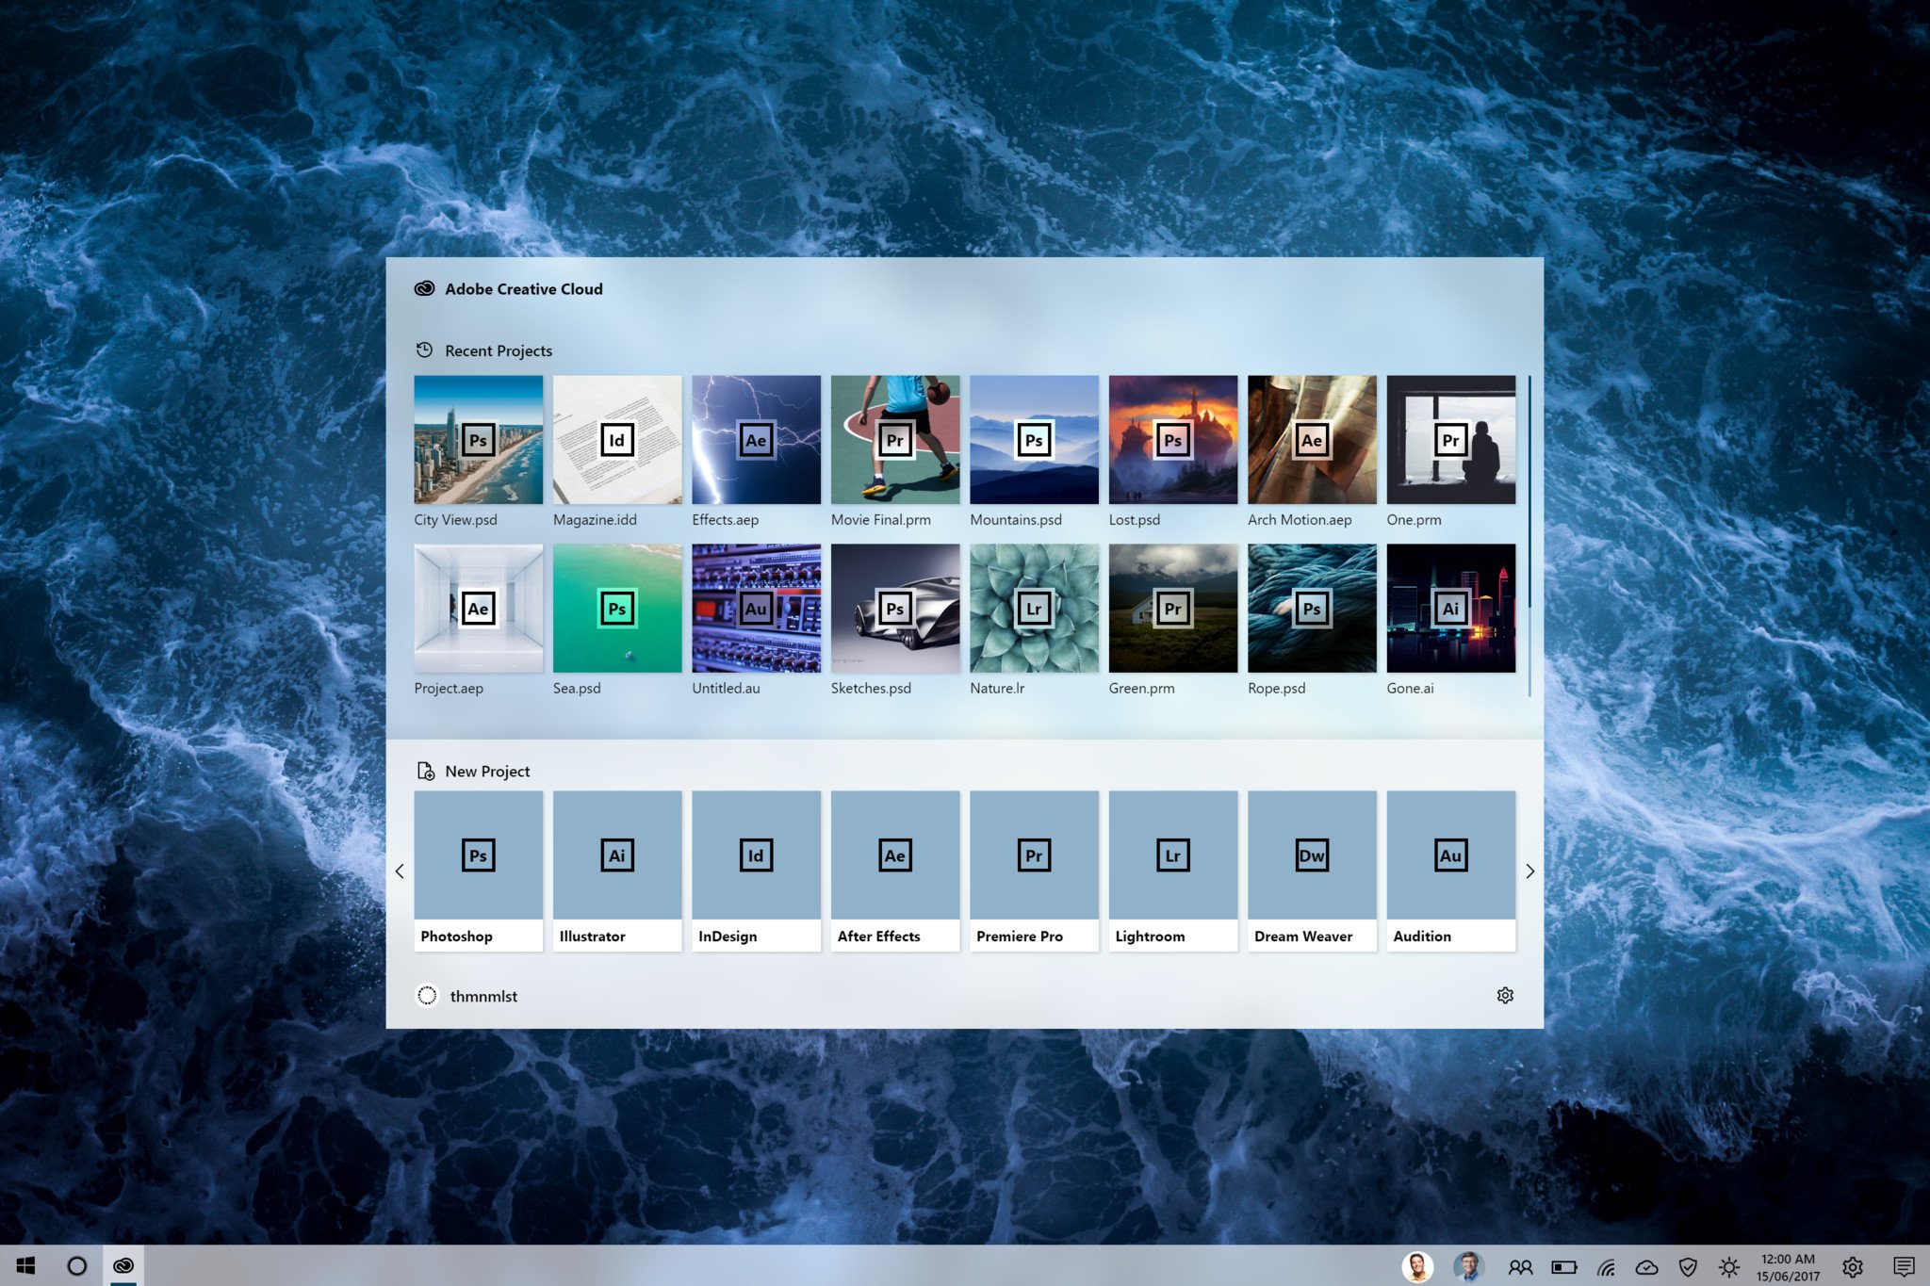Screen dimensions: 1930x1286
Task: Open Adobe Creative Cloud settings
Action: pyautogui.click(x=1504, y=995)
